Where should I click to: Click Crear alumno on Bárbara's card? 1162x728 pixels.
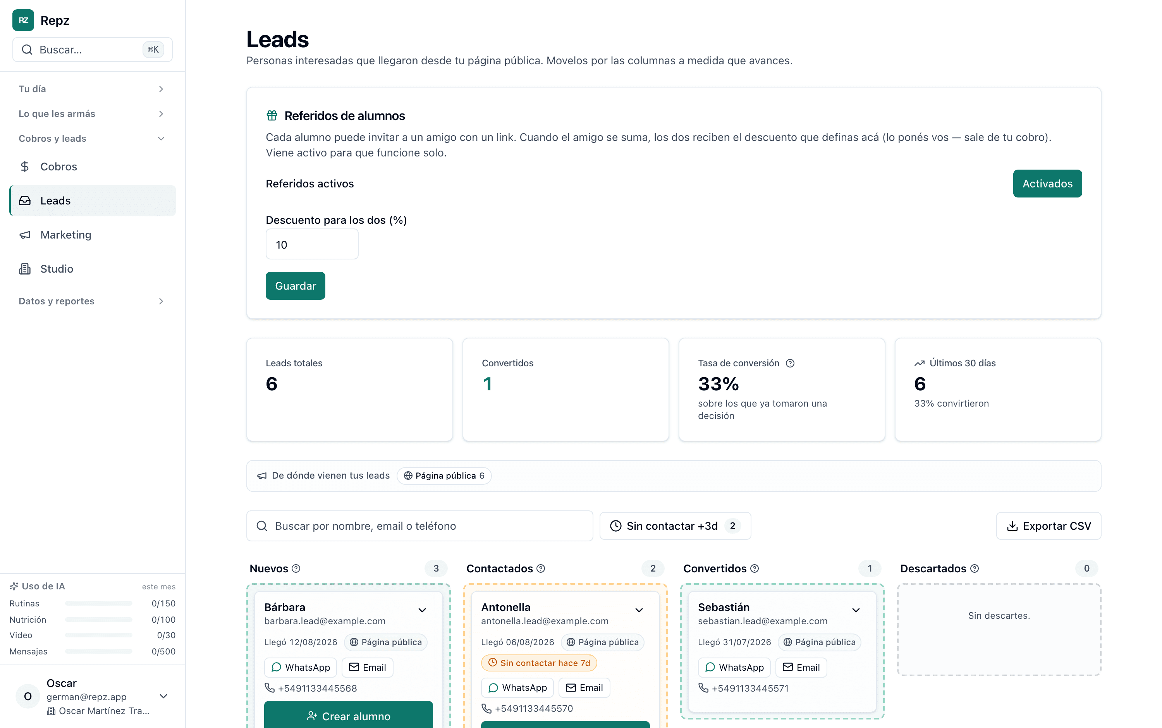pyautogui.click(x=348, y=715)
